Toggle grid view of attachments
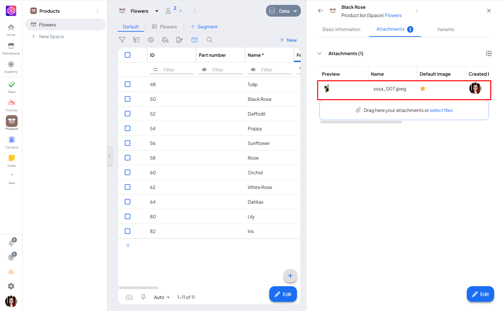This screenshot has height=311, width=502. 489,54
